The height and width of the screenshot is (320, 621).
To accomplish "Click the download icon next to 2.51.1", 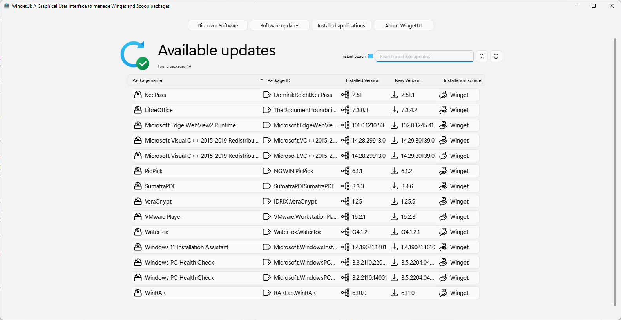I will tap(394, 95).
